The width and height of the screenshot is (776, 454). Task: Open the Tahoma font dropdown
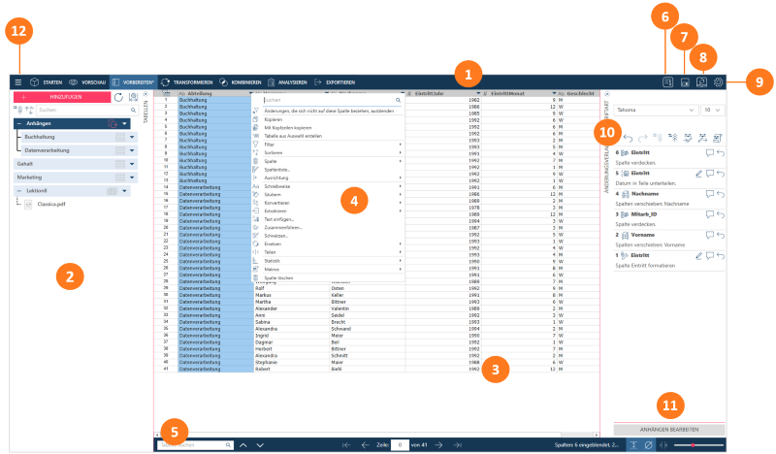[x=655, y=111]
